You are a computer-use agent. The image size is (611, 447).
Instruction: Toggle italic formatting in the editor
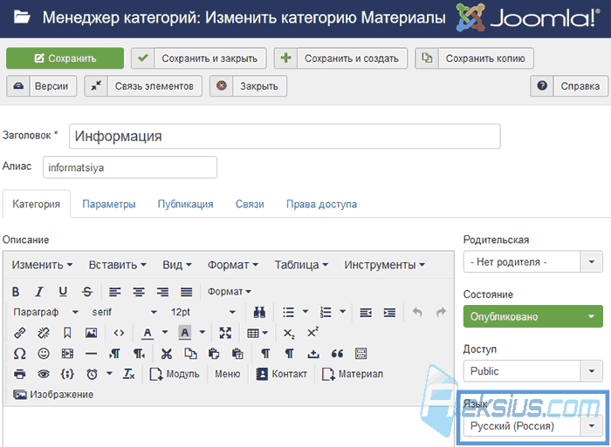pyautogui.click(x=39, y=291)
